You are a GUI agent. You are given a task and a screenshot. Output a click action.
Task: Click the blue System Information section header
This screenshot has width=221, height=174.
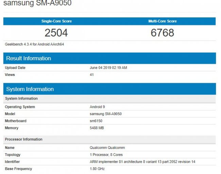coord(30,89)
